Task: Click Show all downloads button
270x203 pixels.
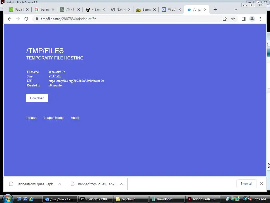Action: pyautogui.click(x=247, y=184)
